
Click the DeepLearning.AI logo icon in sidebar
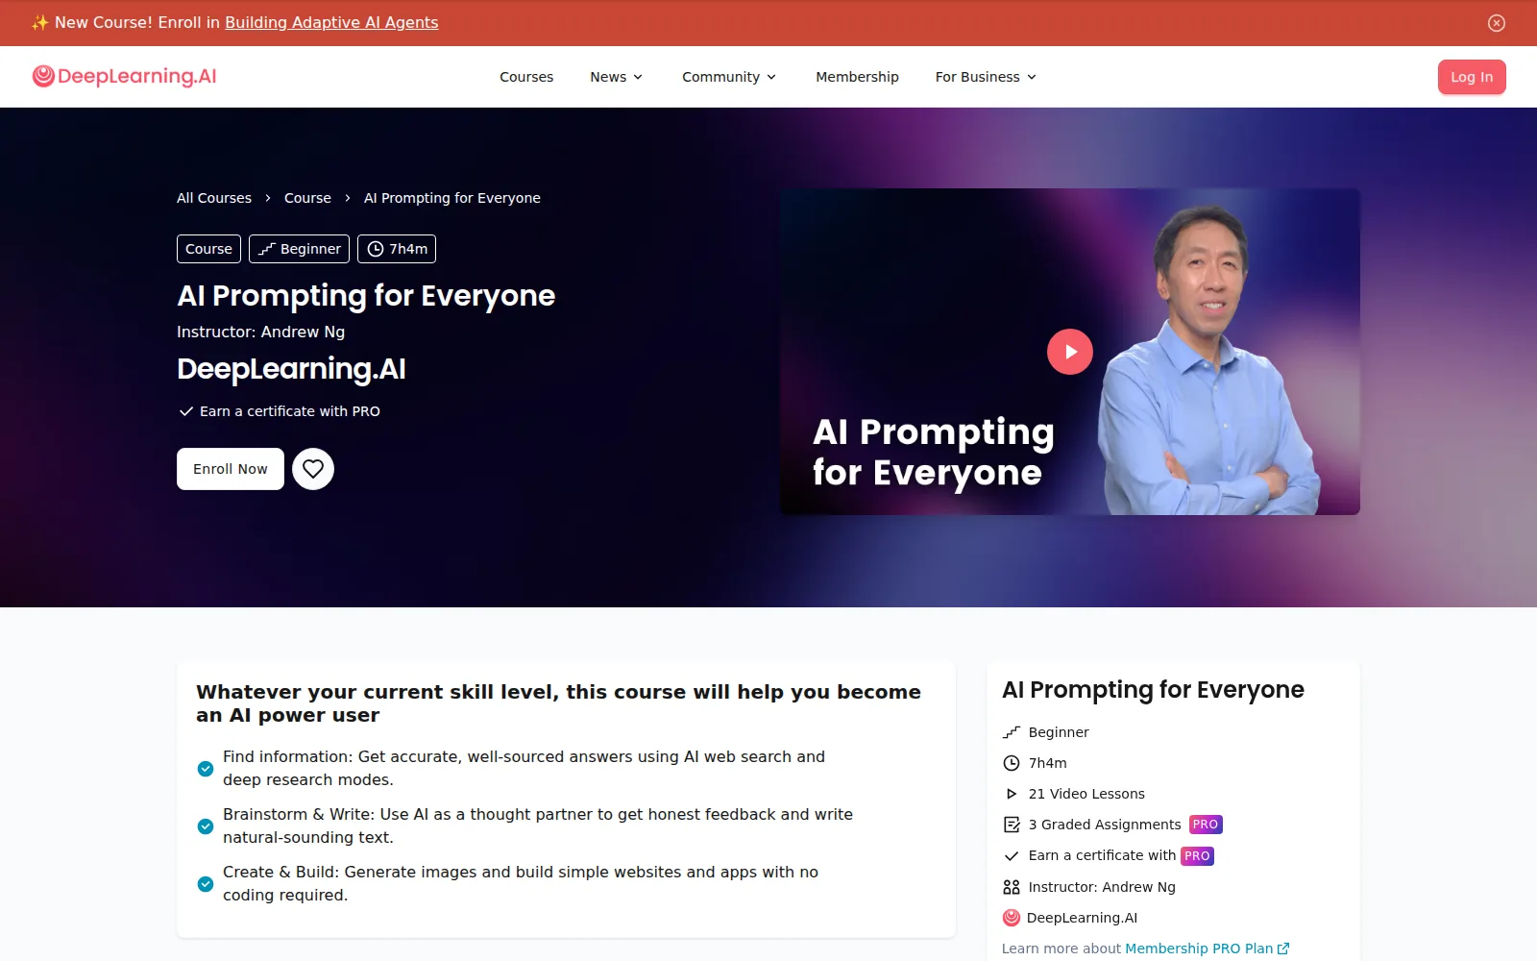[1012, 918]
